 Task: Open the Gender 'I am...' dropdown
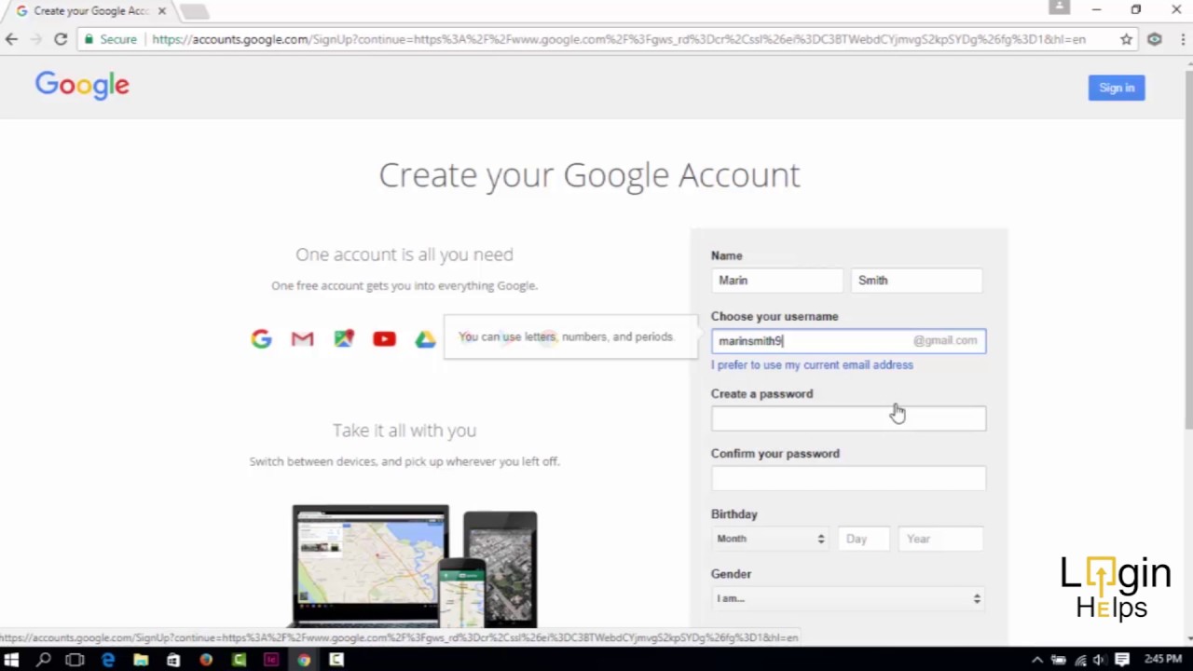(848, 598)
